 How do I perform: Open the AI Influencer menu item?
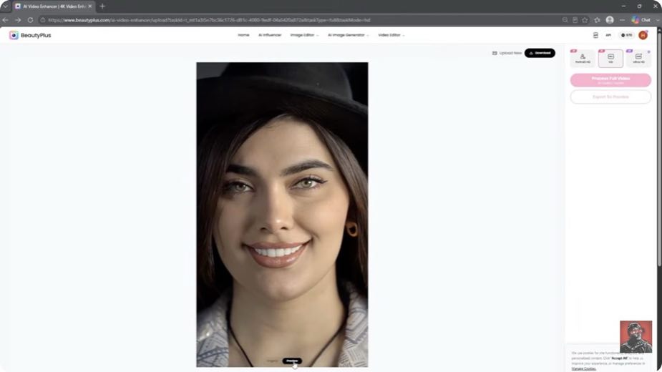click(270, 35)
